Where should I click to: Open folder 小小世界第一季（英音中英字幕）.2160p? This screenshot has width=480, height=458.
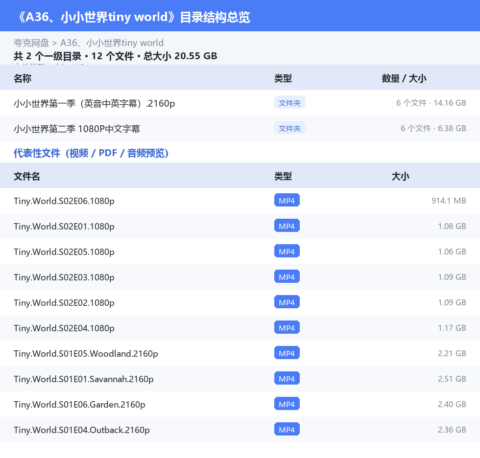point(94,103)
